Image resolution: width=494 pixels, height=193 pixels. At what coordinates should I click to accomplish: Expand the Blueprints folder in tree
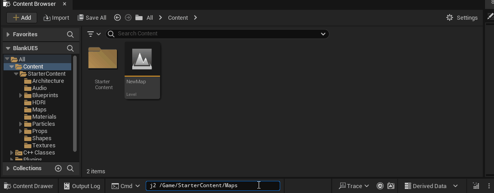coord(21,95)
